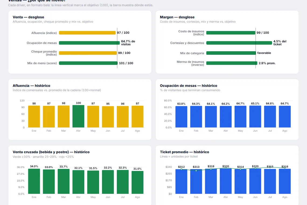Viewport: 307px width, 205px height.
Task: Select the Ago bar in Venta cruzada histórico
Action: pos(137,182)
